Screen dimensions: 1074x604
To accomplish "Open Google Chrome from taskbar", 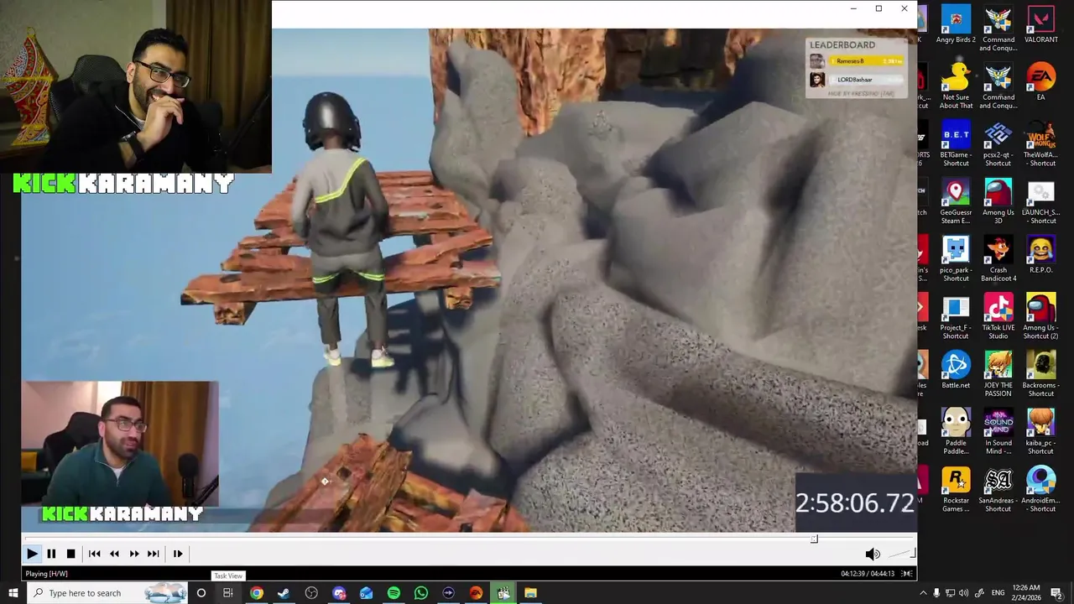I will pos(256,593).
